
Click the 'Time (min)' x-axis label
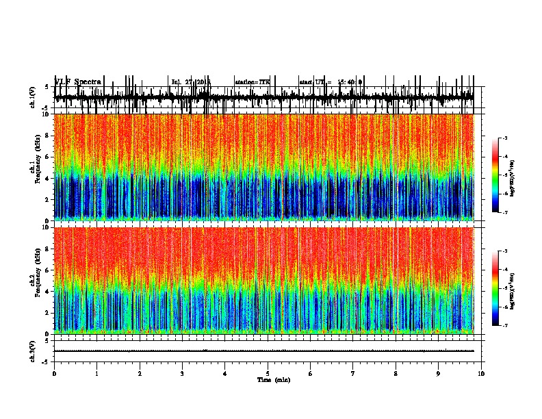pyautogui.click(x=274, y=380)
